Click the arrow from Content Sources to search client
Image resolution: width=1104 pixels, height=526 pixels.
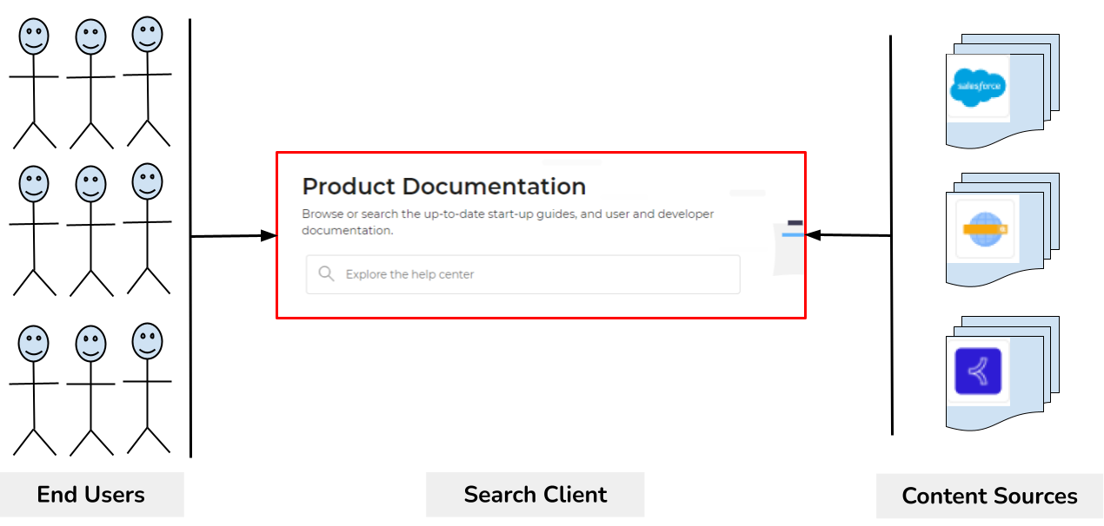click(x=848, y=234)
